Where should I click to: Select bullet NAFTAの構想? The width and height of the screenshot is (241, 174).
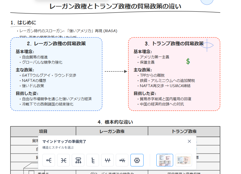(x=33, y=81)
